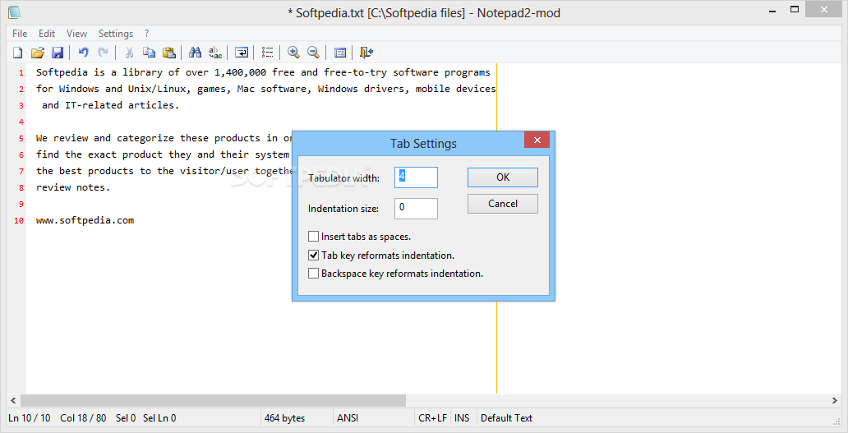Open Replace with the ab-ac icon
This screenshot has height=433, width=848.
pos(215,53)
